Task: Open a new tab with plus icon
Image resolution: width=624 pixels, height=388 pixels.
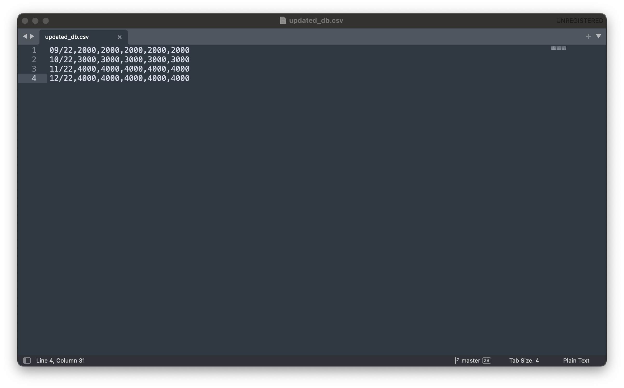Action: (588, 36)
